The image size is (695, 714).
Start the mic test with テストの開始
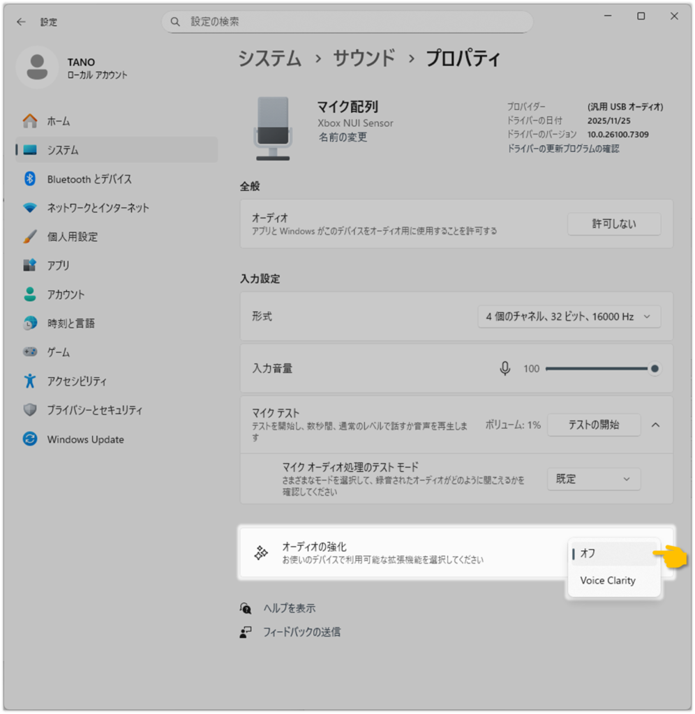pyautogui.click(x=593, y=425)
